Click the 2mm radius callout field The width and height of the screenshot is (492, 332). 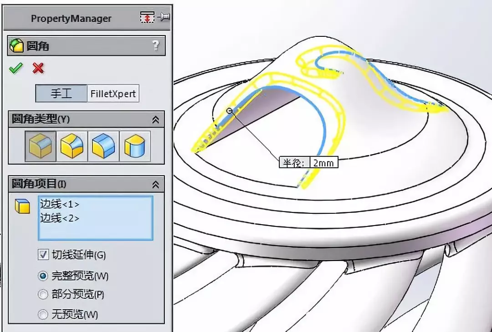[x=323, y=162]
